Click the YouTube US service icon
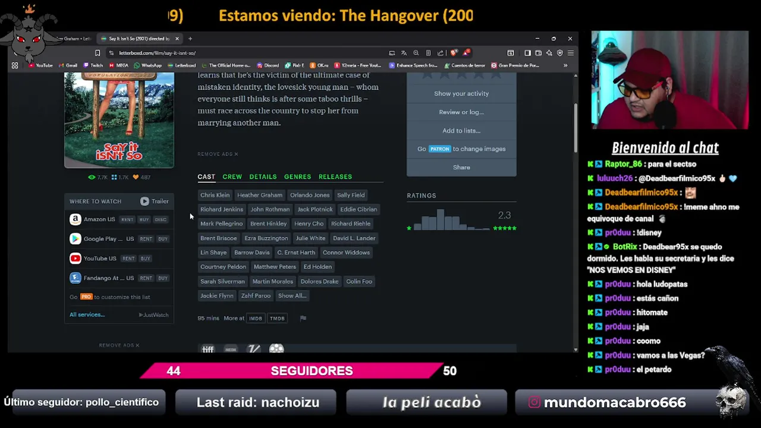Viewport: 761px width, 428px height. click(x=75, y=259)
